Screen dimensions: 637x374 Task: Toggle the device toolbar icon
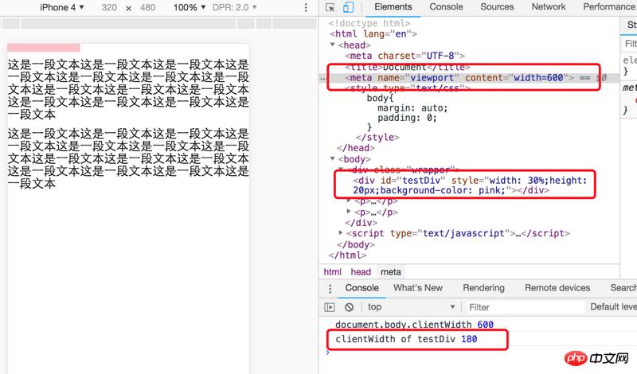pos(347,7)
